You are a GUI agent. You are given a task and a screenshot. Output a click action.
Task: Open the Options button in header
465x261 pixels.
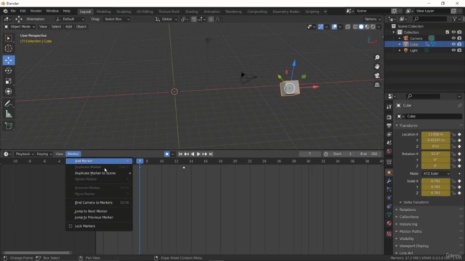373,19
